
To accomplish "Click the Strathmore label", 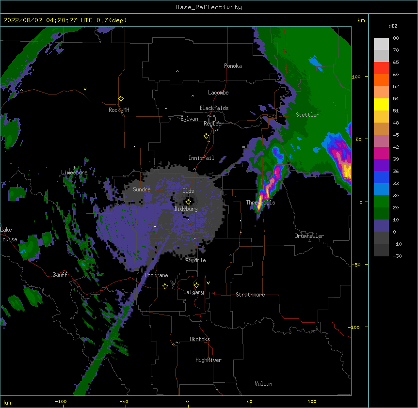I will coord(250,295).
